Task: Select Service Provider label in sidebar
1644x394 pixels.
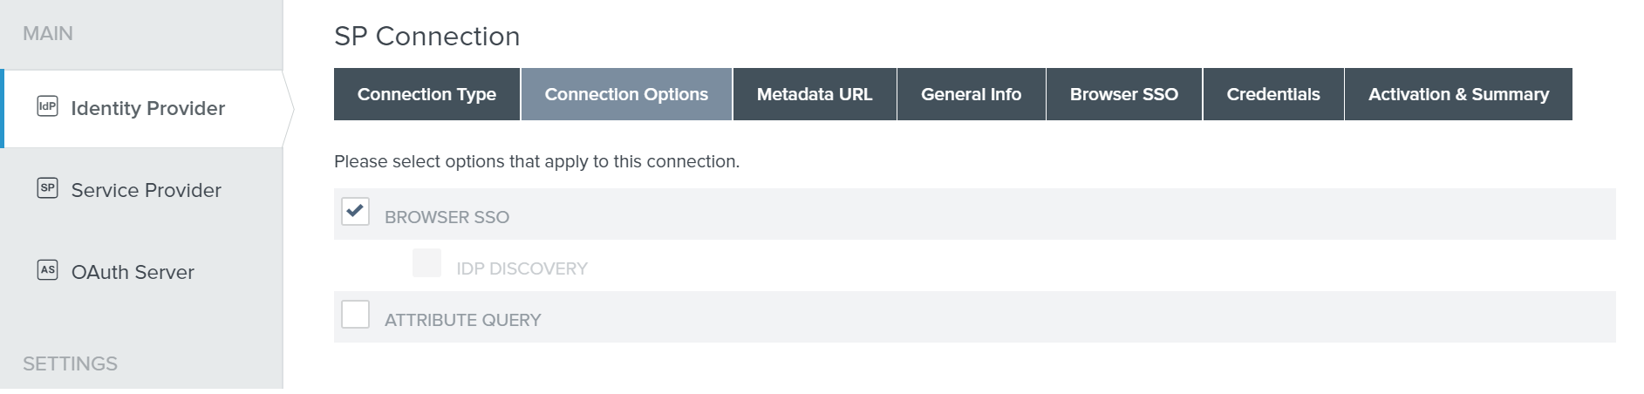Action: (x=147, y=190)
